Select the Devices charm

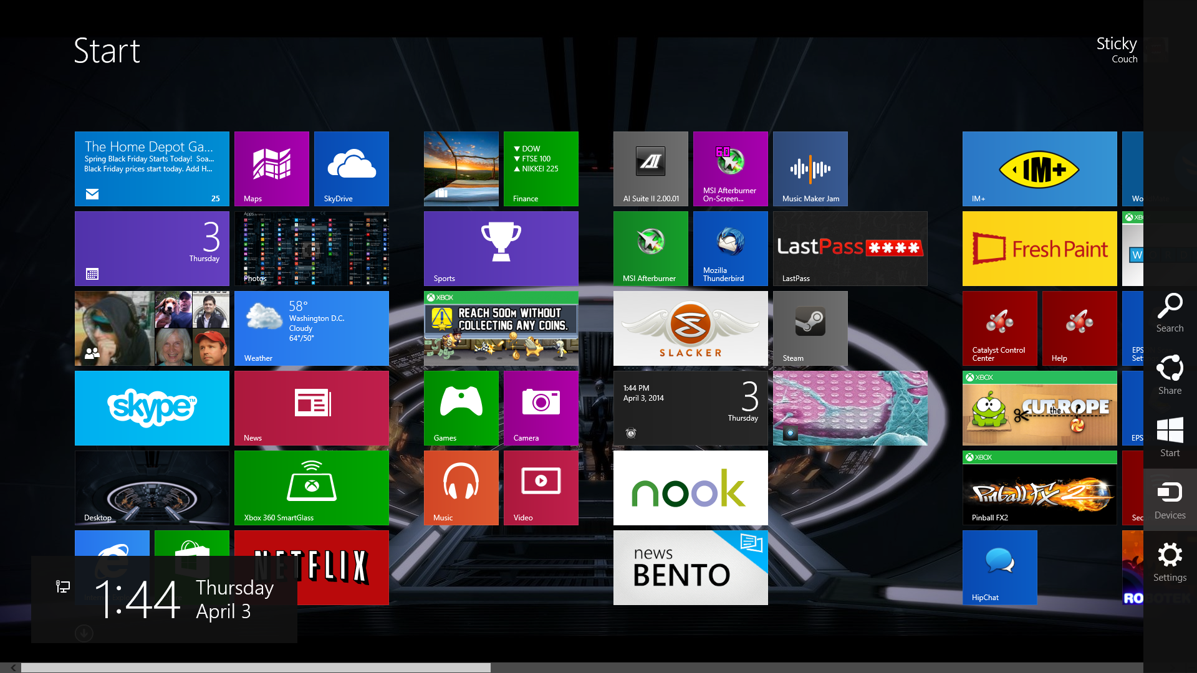[x=1170, y=500]
